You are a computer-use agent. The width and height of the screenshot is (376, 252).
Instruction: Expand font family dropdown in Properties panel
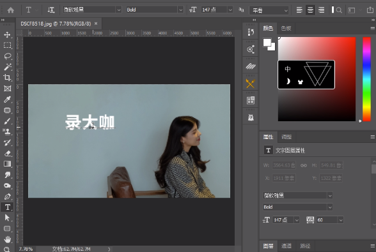pyautogui.click(x=330, y=195)
